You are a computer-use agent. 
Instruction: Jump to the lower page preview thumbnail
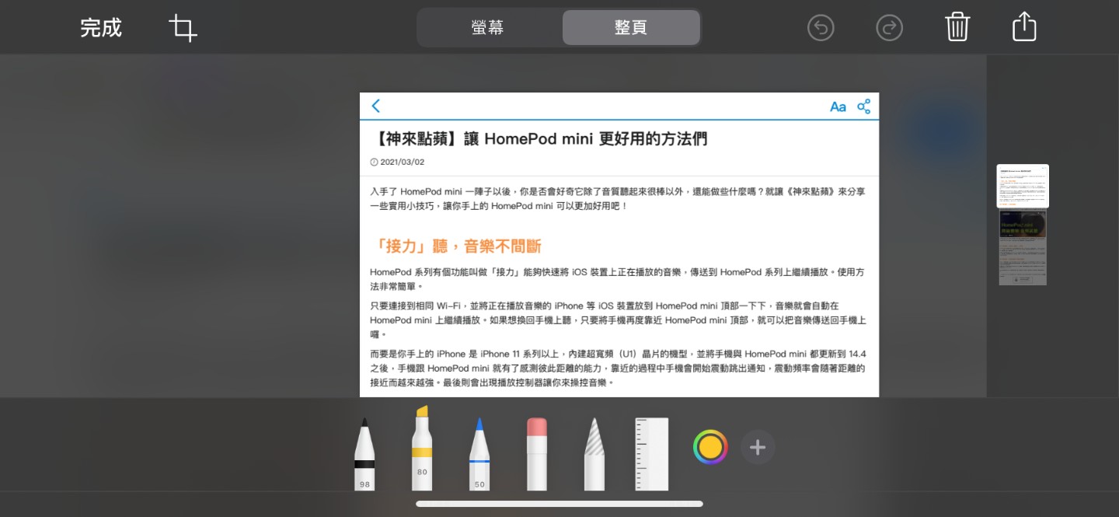(1023, 247)
